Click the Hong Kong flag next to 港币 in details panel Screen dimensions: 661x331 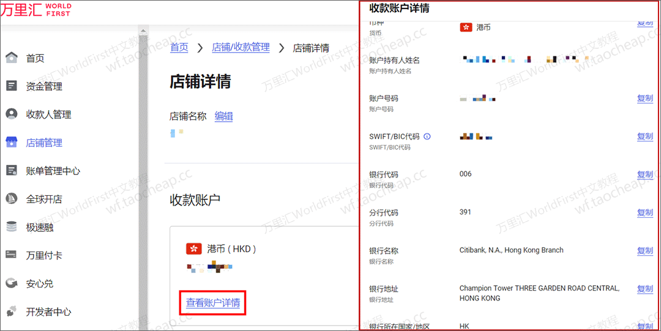tap(466, 27)
